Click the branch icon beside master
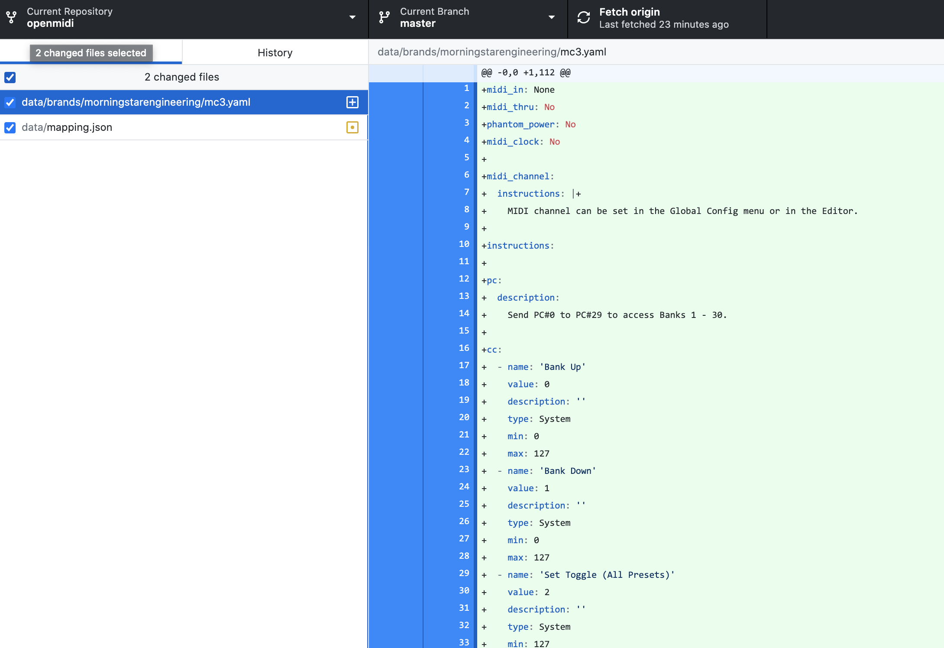 click(x=384, y=18)
